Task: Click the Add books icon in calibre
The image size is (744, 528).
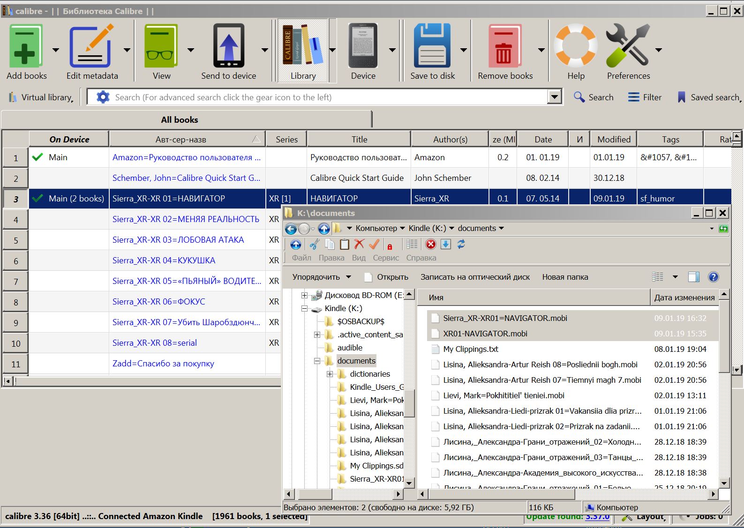Action: (25, 46)
